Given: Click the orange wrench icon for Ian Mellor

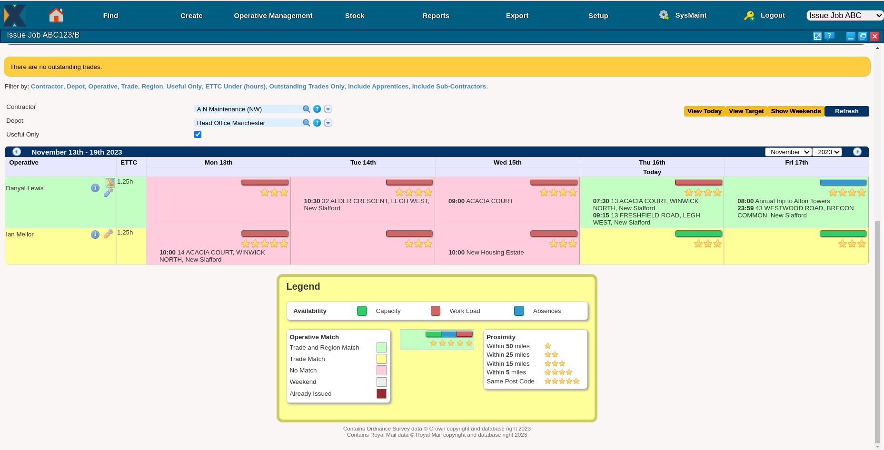Looking at the screenshot, I should pyautogui.click(x=108, y=234).
